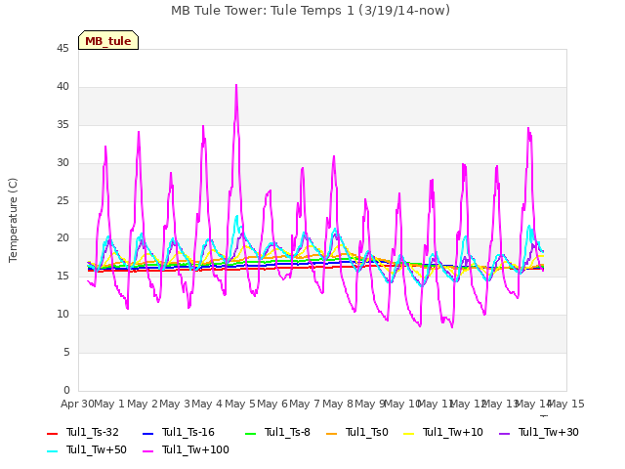This screenshot has width=625, height=469.
Task: Click the MB_tule label box
Action: coord(108,40)
